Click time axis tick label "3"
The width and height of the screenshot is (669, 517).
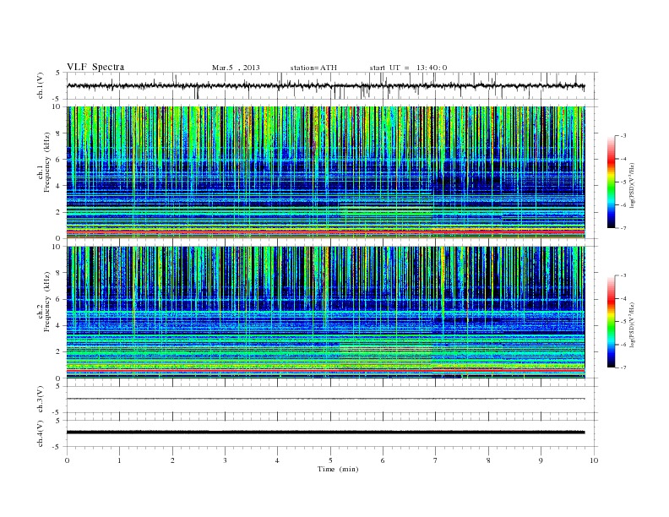pos(225,460)
